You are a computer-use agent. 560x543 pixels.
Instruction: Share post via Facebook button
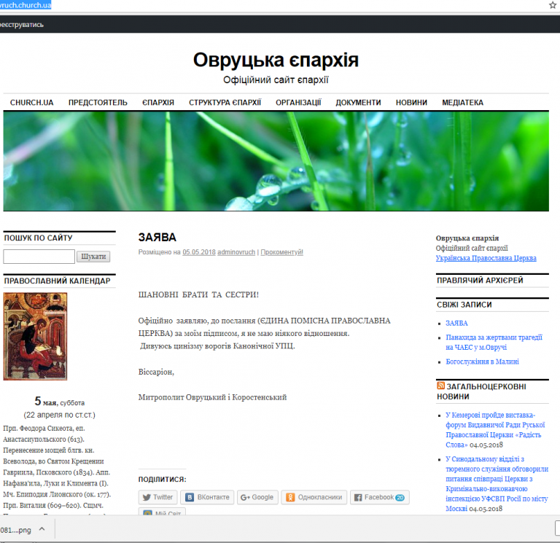click(380, 497)
